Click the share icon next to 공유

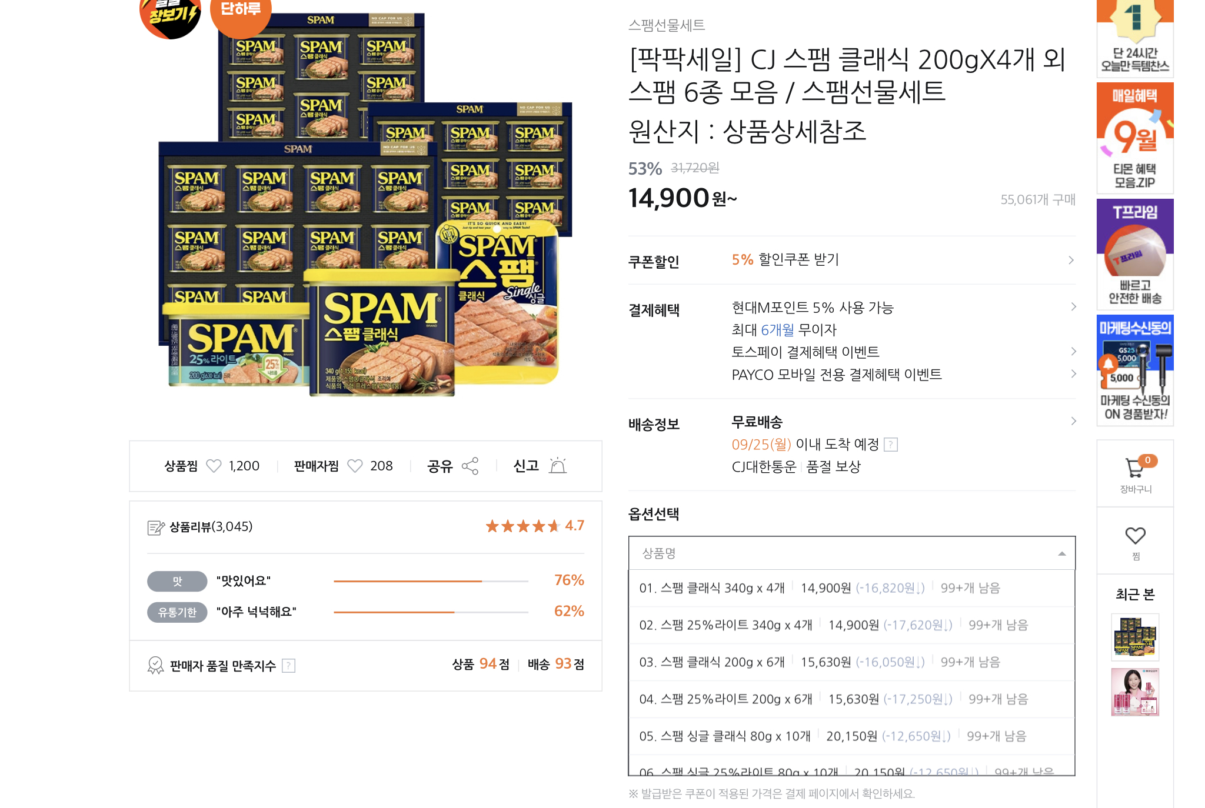click(470, 466)
